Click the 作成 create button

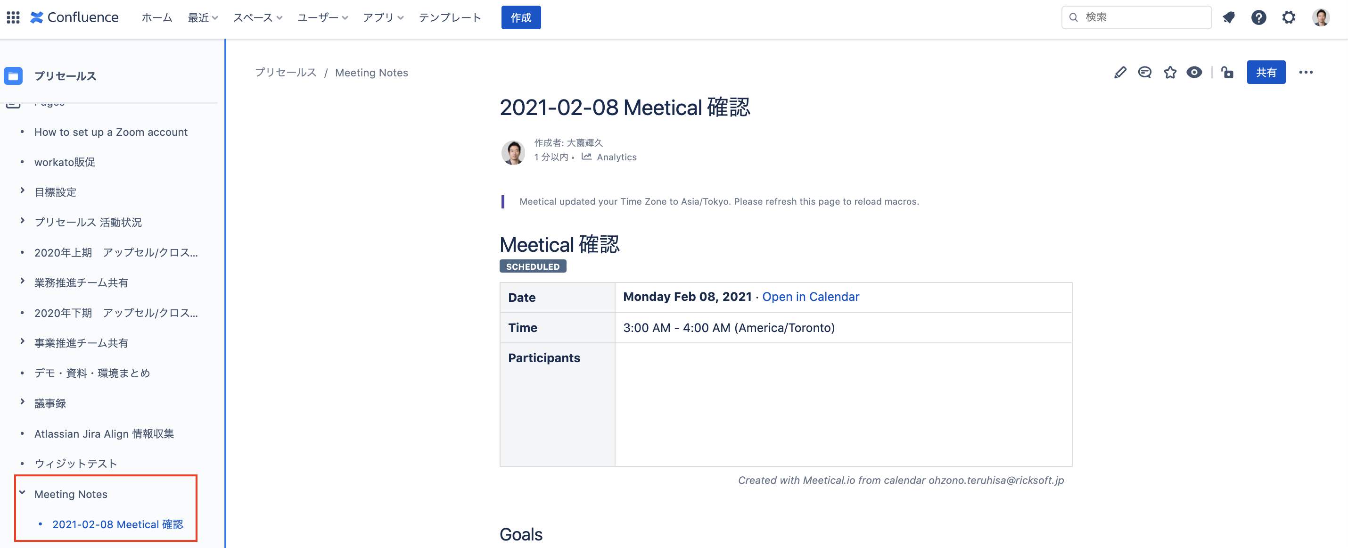[x=521, y=17]
